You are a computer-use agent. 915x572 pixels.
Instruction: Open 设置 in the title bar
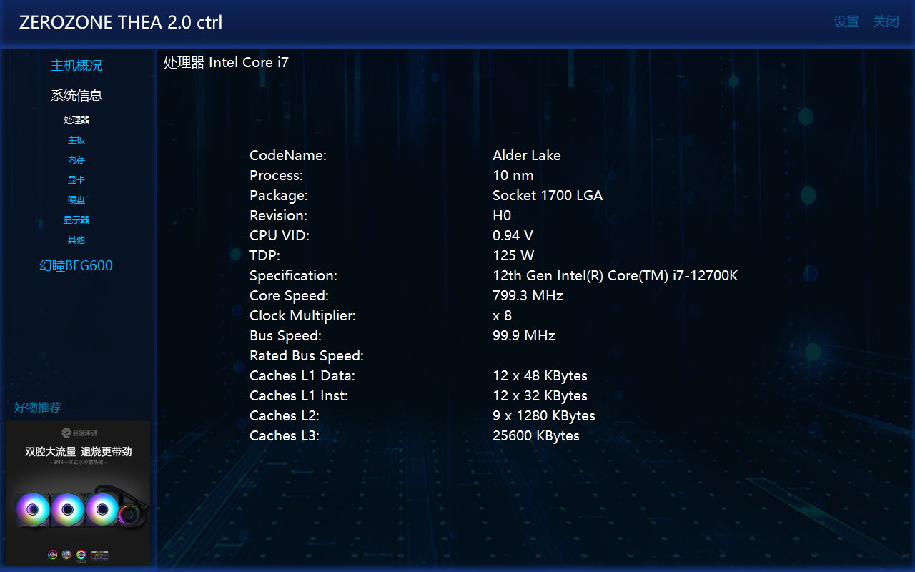(x=846, y=21)
